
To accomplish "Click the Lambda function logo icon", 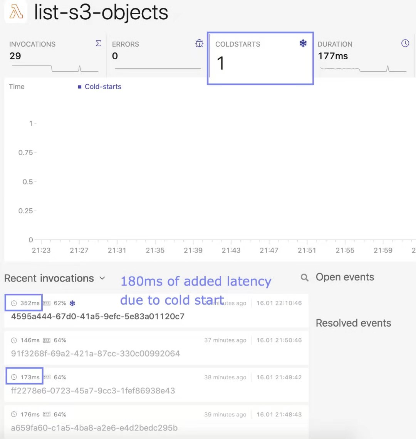I will coord(16,12).
